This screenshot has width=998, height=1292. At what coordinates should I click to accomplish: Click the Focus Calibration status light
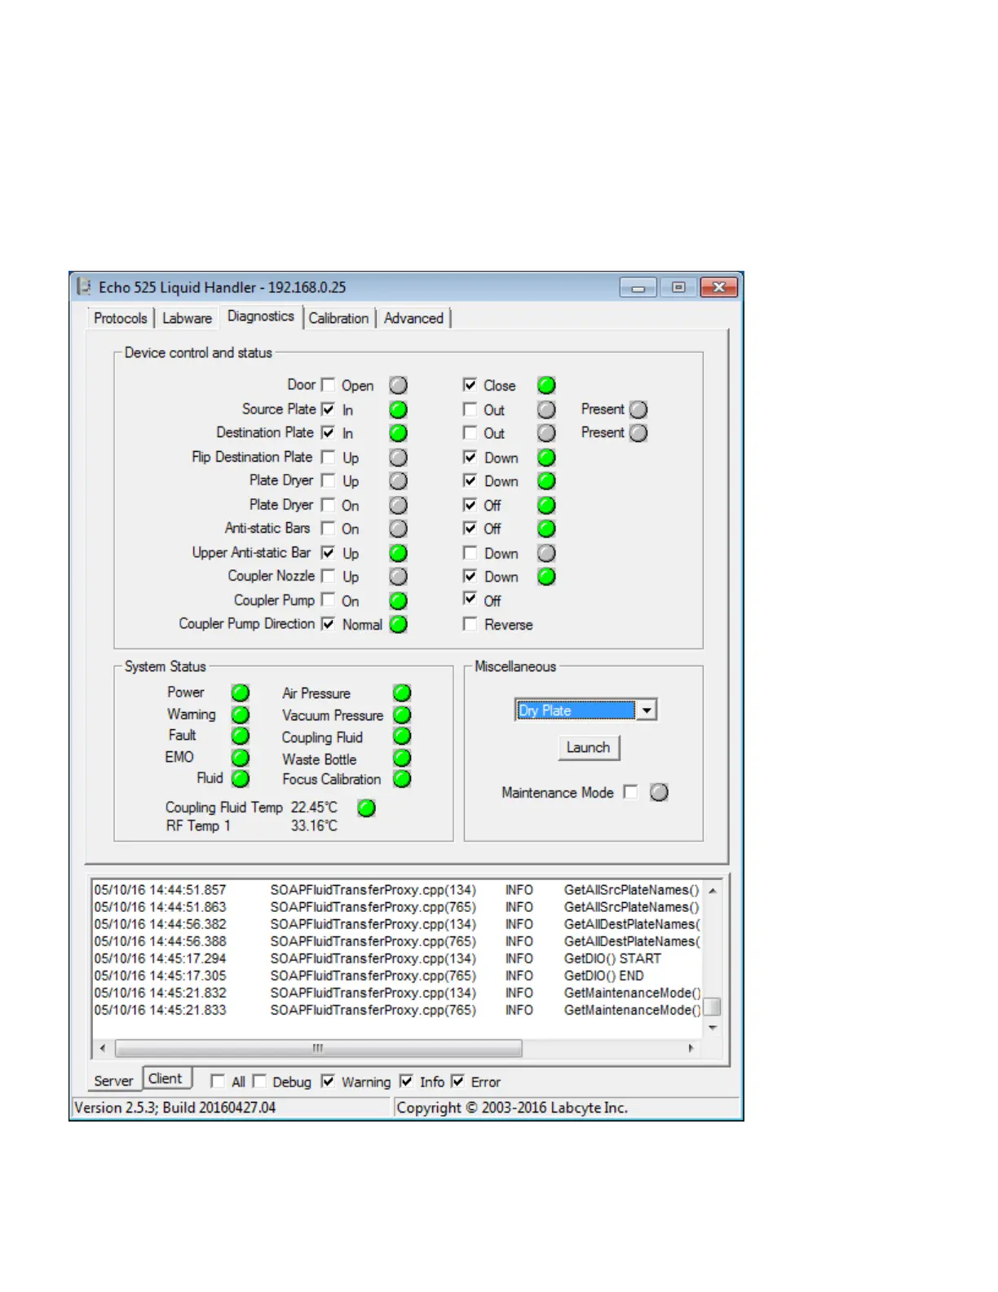coord(402,779)
